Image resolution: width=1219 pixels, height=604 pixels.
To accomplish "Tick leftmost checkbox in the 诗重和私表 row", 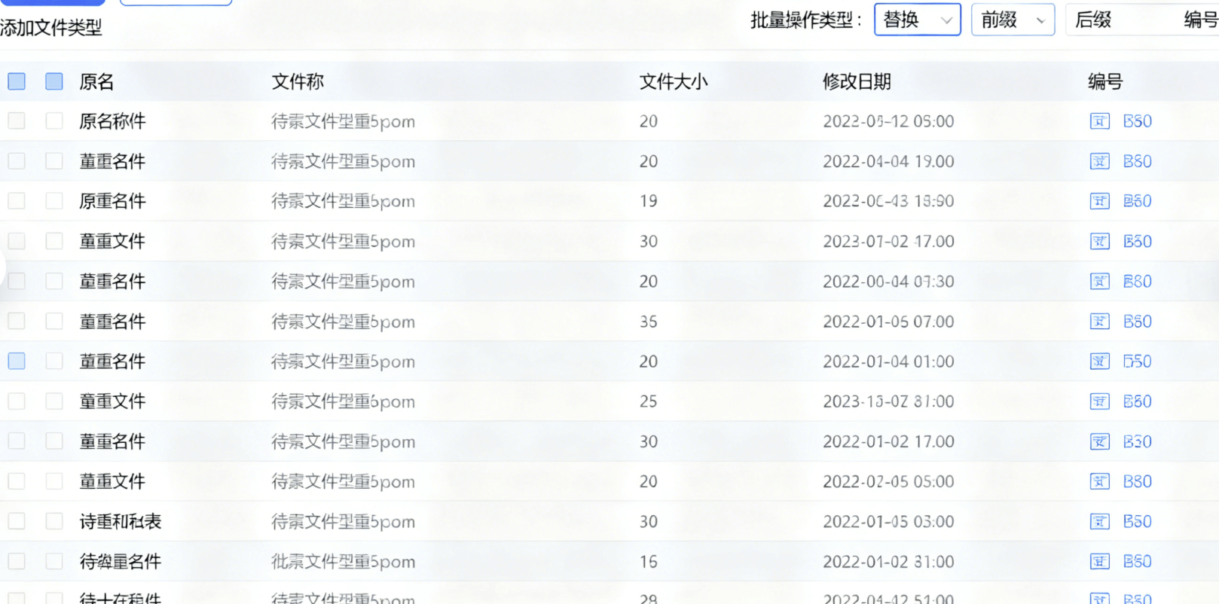I will pos(17,521).
